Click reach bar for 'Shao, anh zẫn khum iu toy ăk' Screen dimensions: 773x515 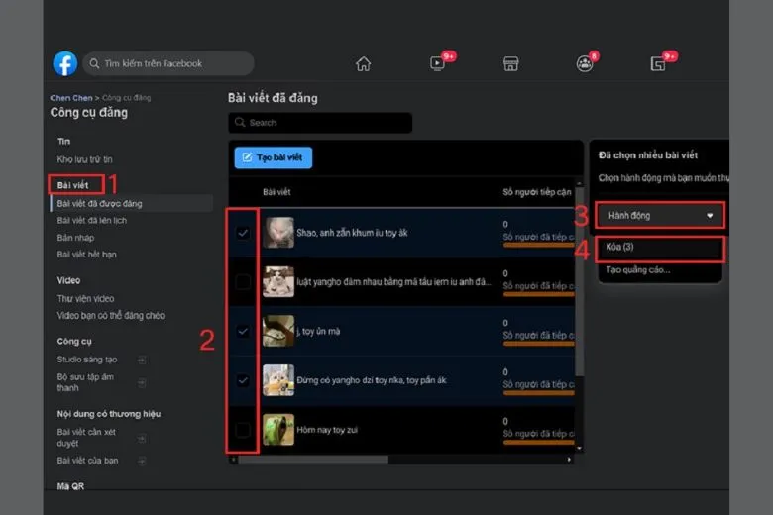(x=539, y=245)
